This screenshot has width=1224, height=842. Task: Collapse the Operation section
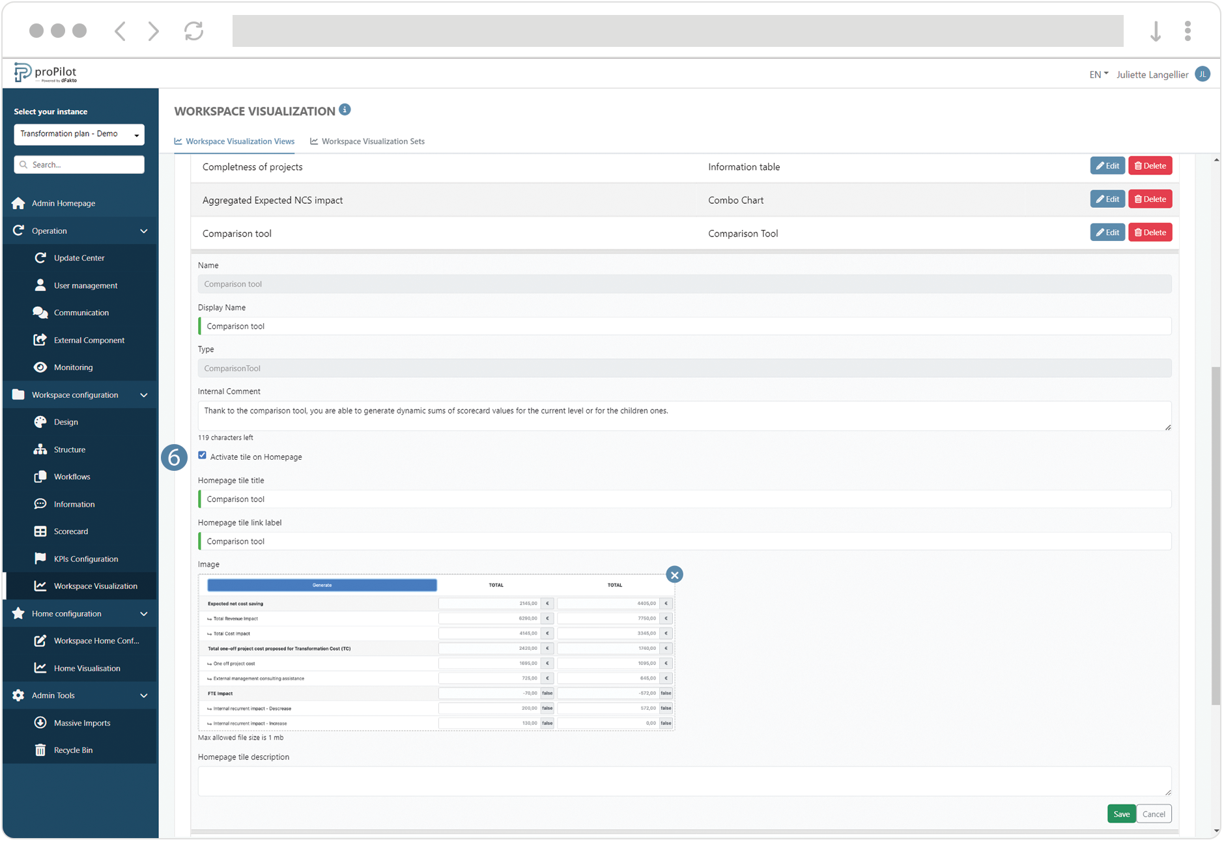click(144, 231)
